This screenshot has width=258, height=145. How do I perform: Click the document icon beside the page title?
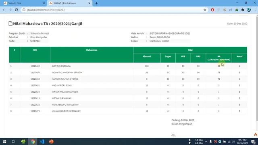10,23
